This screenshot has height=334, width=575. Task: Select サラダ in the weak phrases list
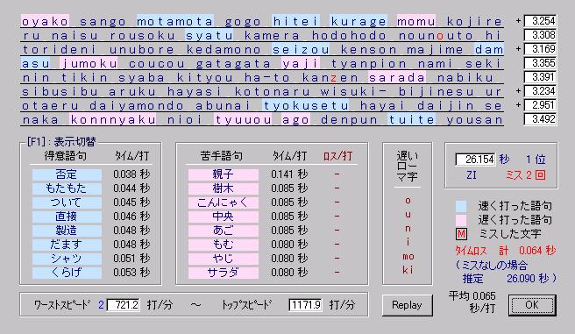(224, 273)
